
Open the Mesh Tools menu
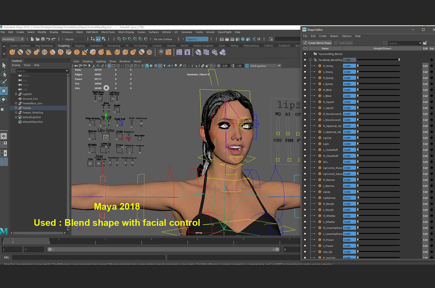(108, 32)
